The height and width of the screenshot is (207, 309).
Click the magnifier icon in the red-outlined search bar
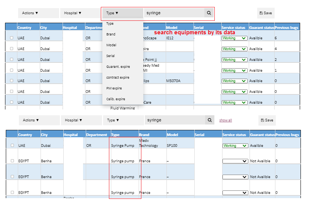(x=209, y=13)
